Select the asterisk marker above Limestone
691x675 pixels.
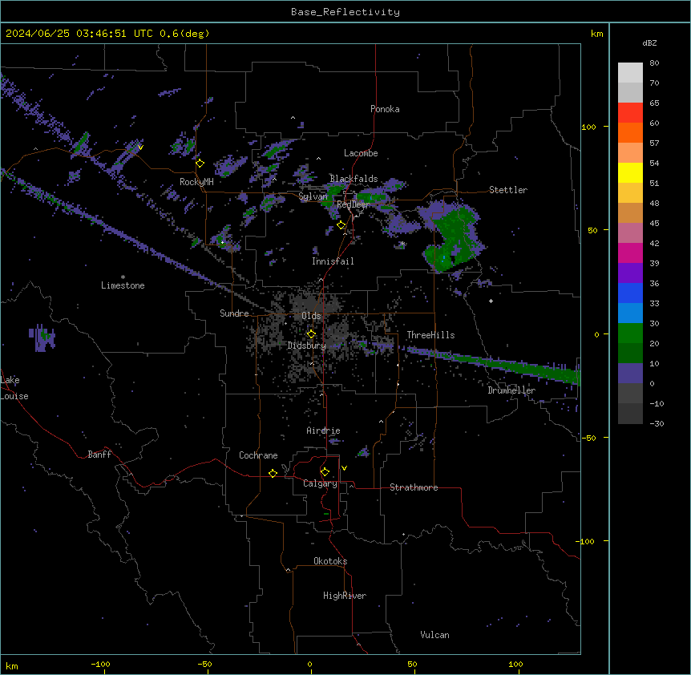[x=123, y=277]
